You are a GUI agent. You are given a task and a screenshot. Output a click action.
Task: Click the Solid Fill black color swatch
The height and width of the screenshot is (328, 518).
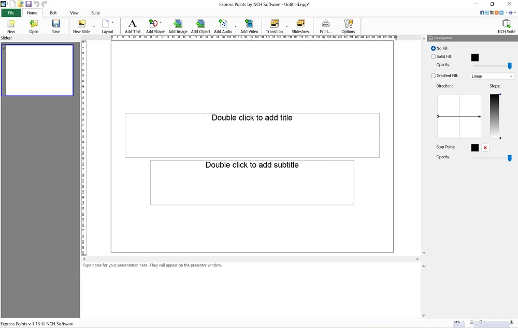pos(474,57)
